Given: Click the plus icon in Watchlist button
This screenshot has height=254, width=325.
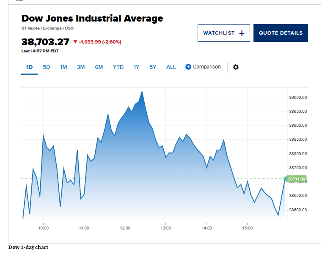Looking at the screenshot, I should point(242,33).
